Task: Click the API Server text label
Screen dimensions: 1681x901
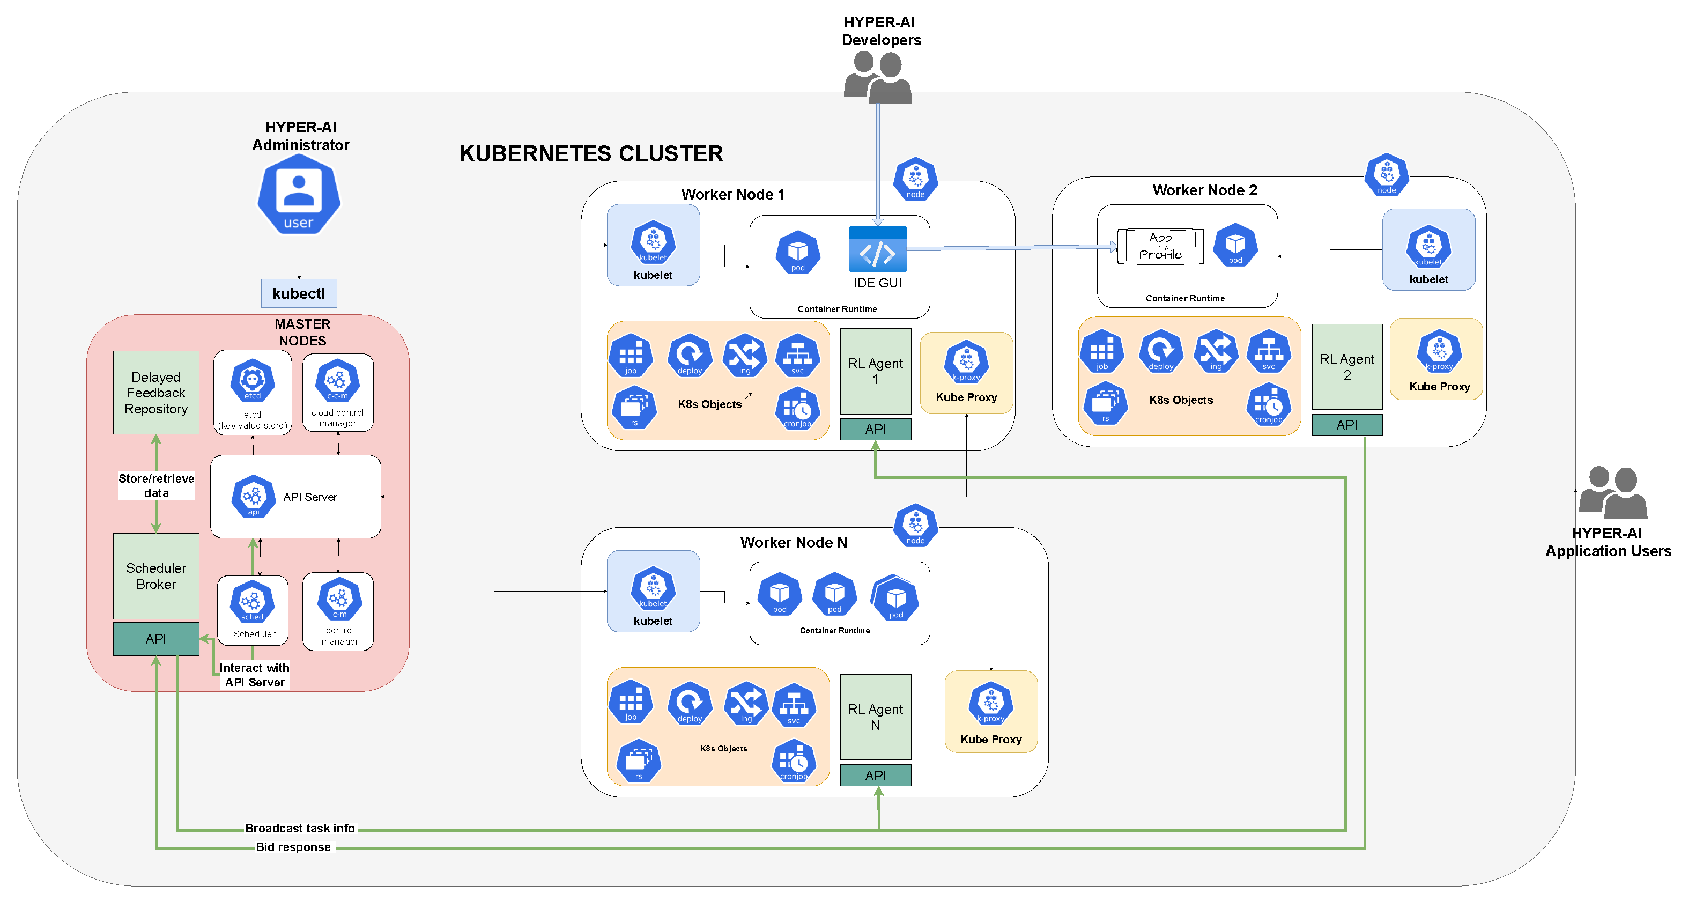Action: pyautogui.click(x=310, y=497)
